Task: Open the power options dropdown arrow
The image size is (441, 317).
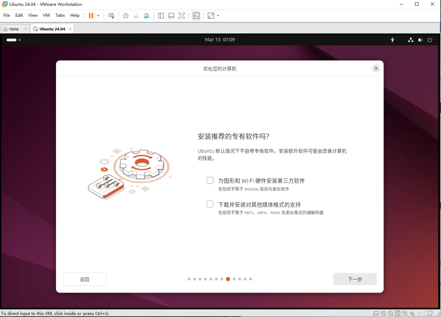Action: (98, 16)
